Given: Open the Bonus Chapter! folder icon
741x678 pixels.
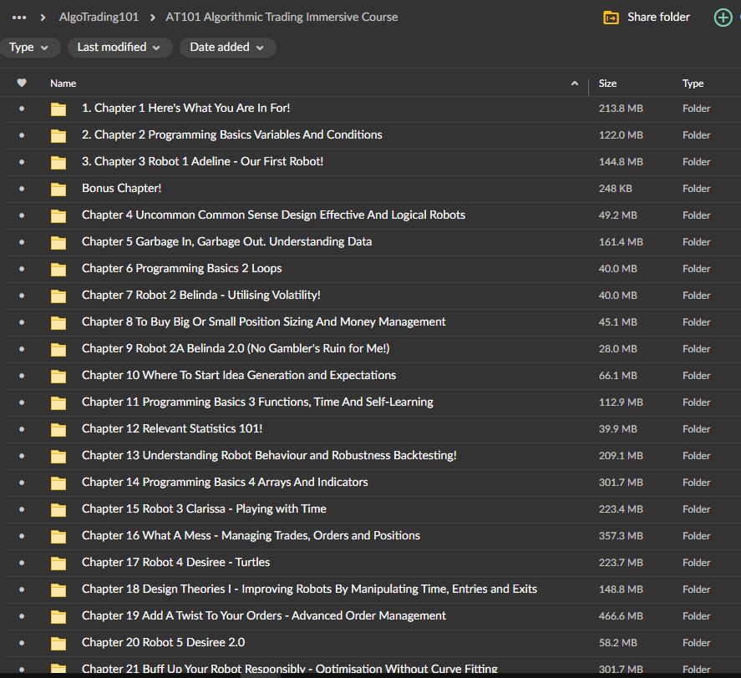Looking at the screenshot, I should coord(58,188).
